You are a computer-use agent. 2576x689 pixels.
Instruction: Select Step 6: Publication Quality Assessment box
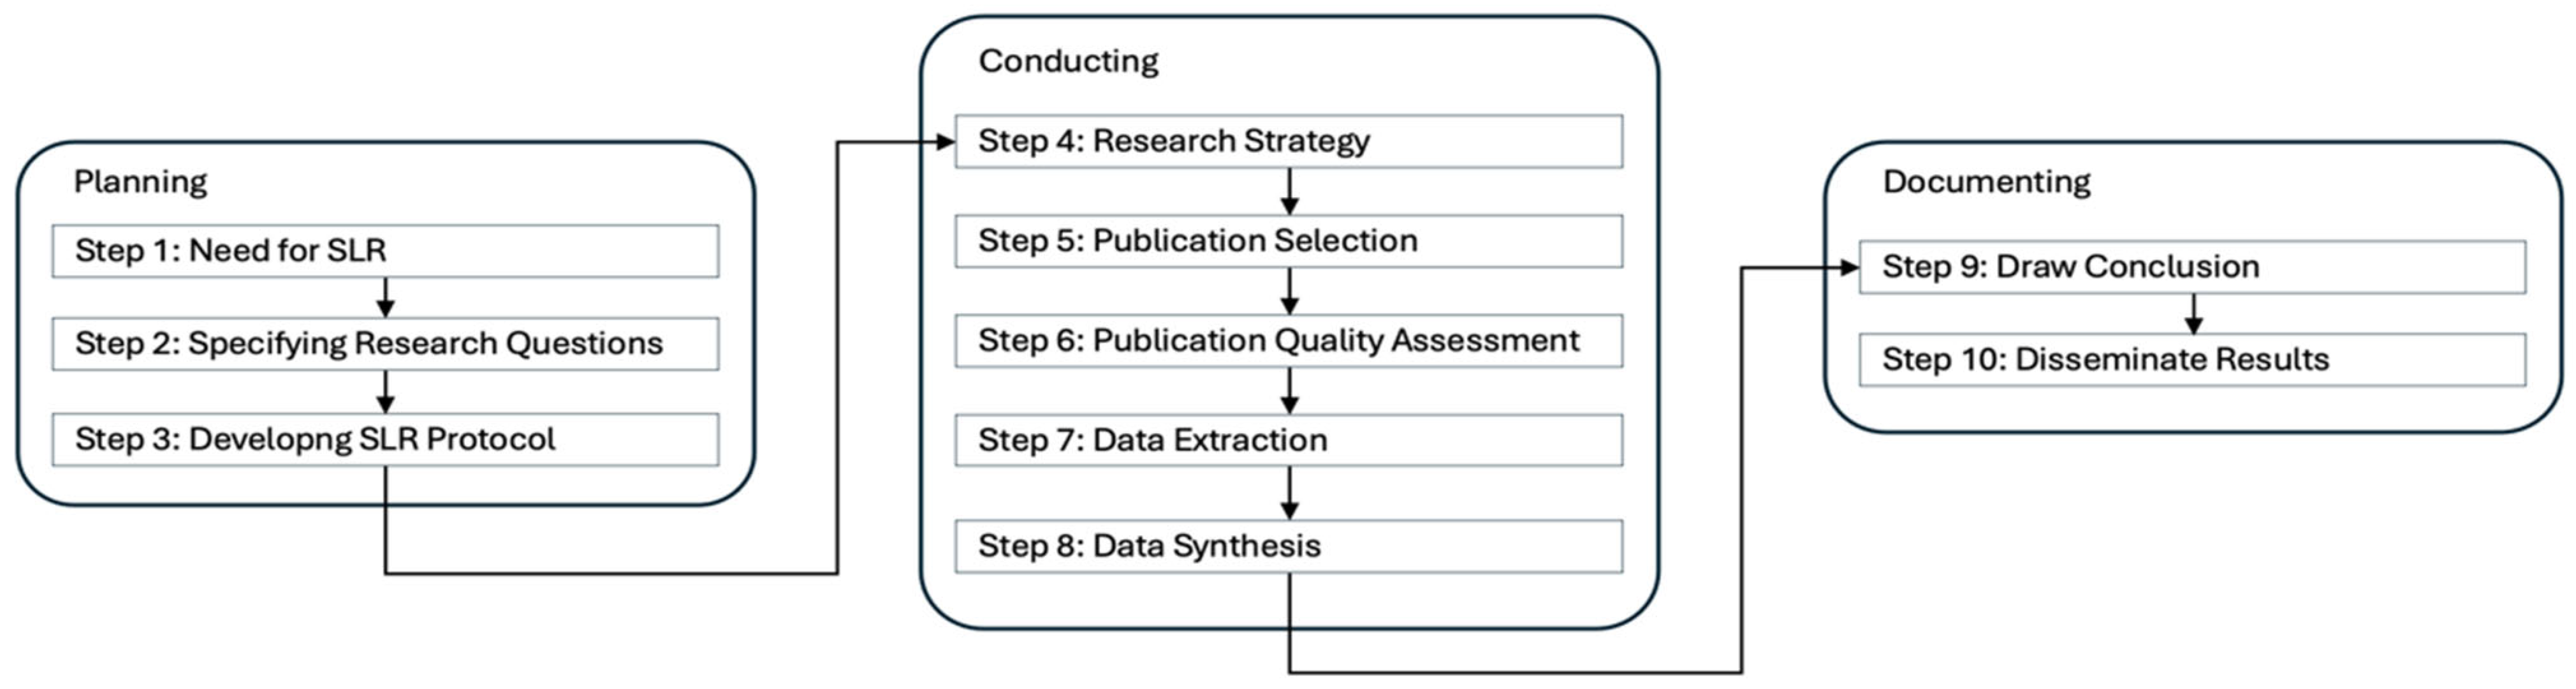(1288, 341)
